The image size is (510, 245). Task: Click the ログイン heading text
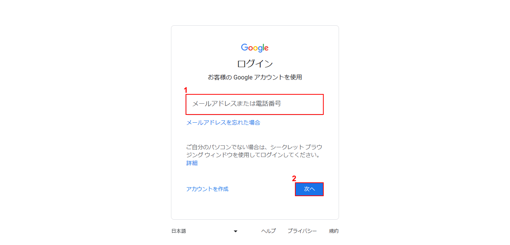[255, 63]
